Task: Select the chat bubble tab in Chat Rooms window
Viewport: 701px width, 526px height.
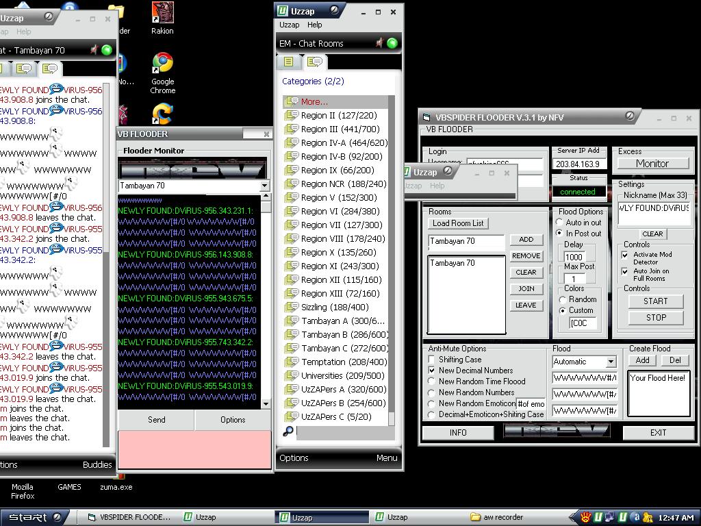Action: click(x=315, y=62)
